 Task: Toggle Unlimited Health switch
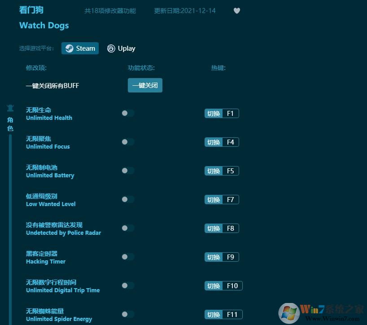coord(128,113)
